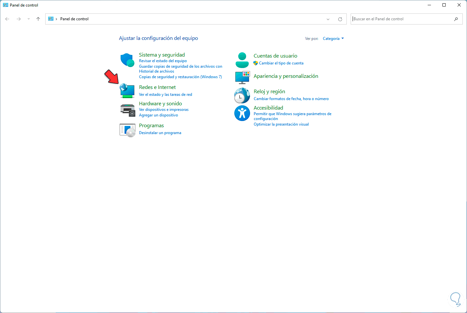Minimize the Panel de control window

point(429,5)
